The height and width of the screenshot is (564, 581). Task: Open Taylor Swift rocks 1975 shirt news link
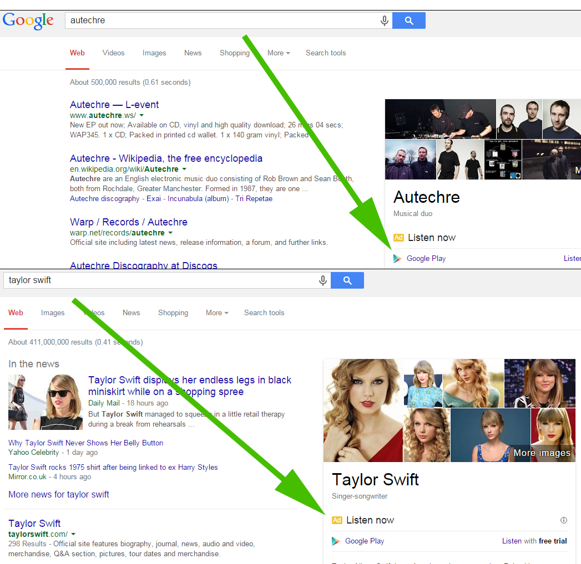[x=113, y=467]
